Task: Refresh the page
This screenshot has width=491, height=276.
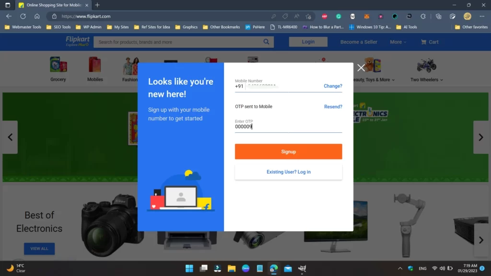Action: (x=23, y=16)
